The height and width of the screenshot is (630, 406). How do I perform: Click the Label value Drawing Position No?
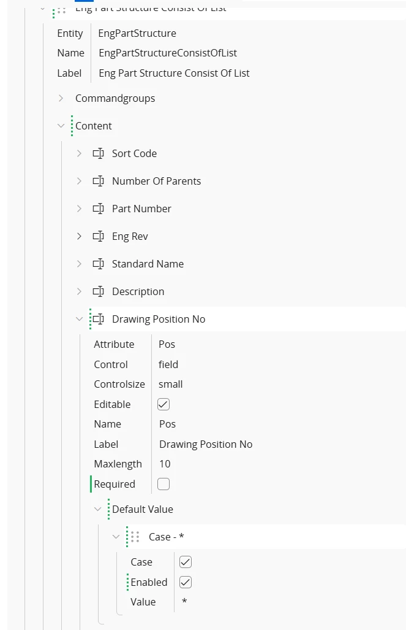click(x=206, y=444)
